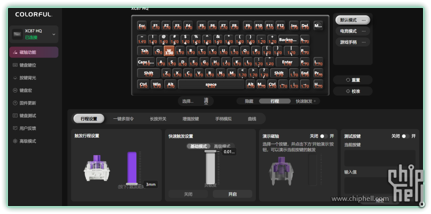Click the 固件更新 update arrow icon

click(15, 103)
